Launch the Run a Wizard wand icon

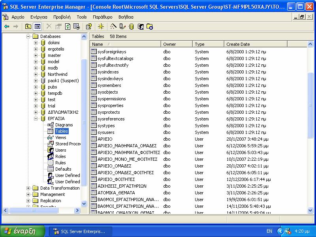pos(113,26)
